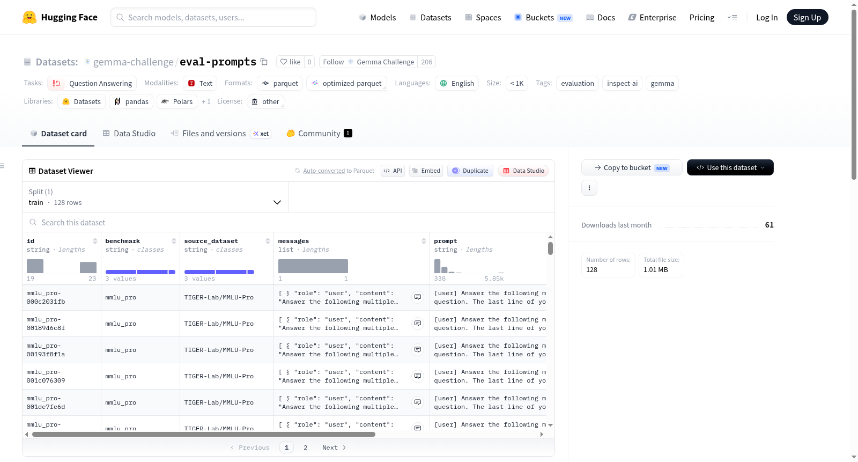Click the evaluation tag
Viewport: 858px width, 462px height.
pyautogui.click(x=578, y=83)
